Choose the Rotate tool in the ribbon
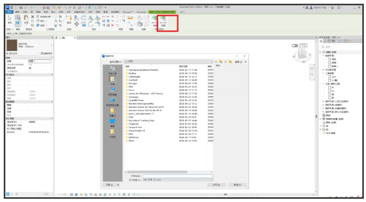The height and width of the screenshot is (202, 366). pos(90,24)
